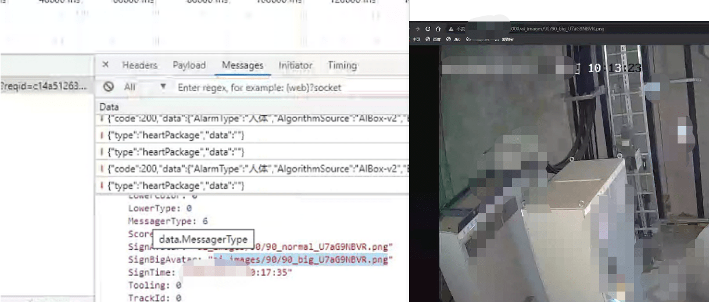Image resolution: width=709 pixels, height=302 pixels.
Task: Click the SignBigAvatar image path value
Action: 300,259
